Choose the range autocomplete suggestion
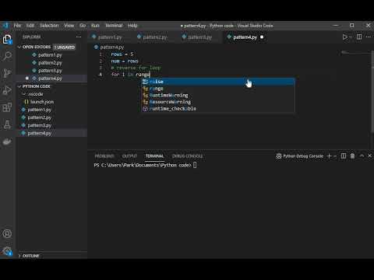374x280 pixels. coord(218,89)
